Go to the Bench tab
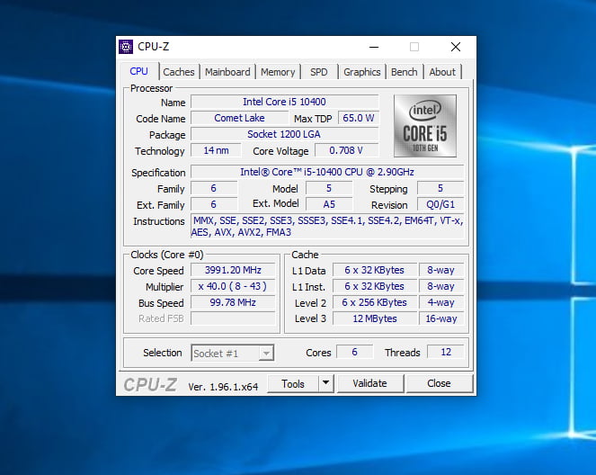 (x=404, y=72)
